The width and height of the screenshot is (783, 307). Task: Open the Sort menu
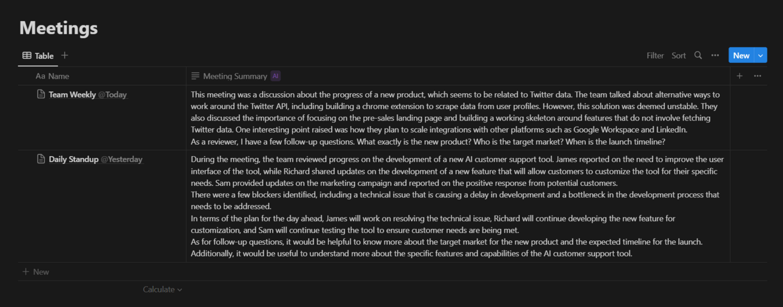679,55
